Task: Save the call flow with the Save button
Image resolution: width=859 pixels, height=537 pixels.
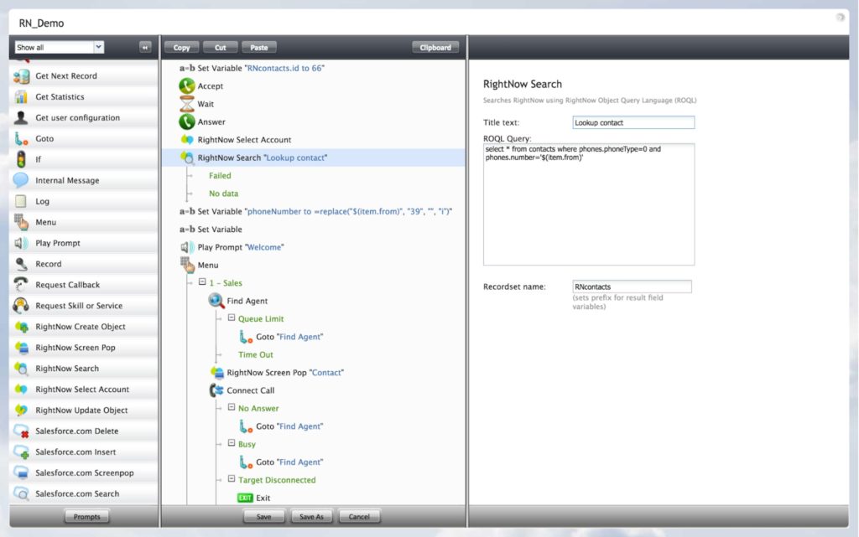Action: [x=263, y=516]
